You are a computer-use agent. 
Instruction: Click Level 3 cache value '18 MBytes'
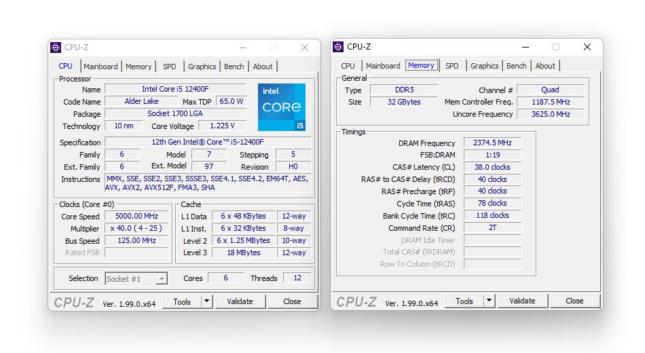(244, 253)
